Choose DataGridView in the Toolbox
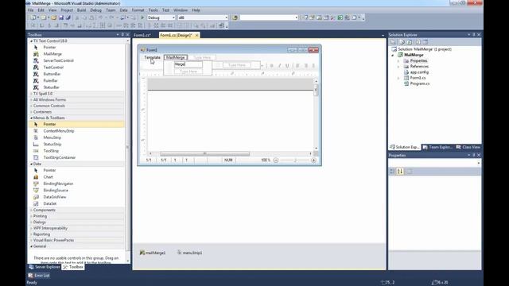 point(55,197)
